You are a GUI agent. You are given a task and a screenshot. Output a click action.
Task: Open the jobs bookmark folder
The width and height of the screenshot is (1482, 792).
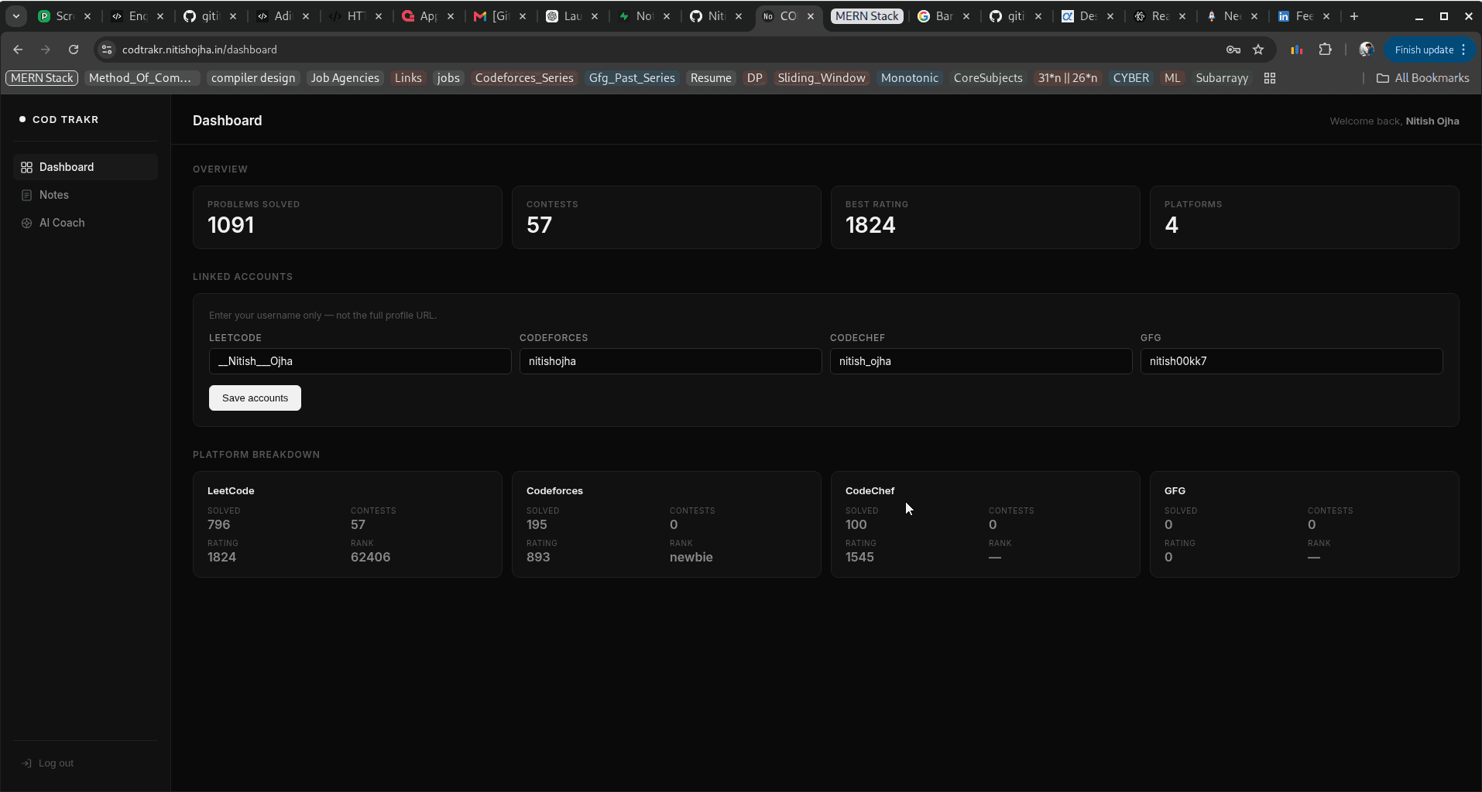coord(448,78)
